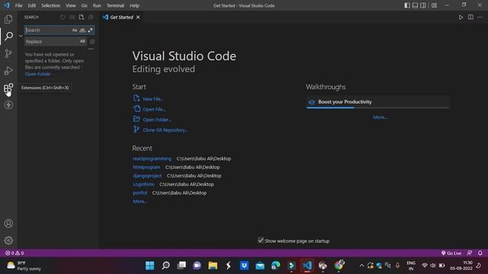Open the notifications bell in status bar
488x274 pixels.
click(480, 253)
